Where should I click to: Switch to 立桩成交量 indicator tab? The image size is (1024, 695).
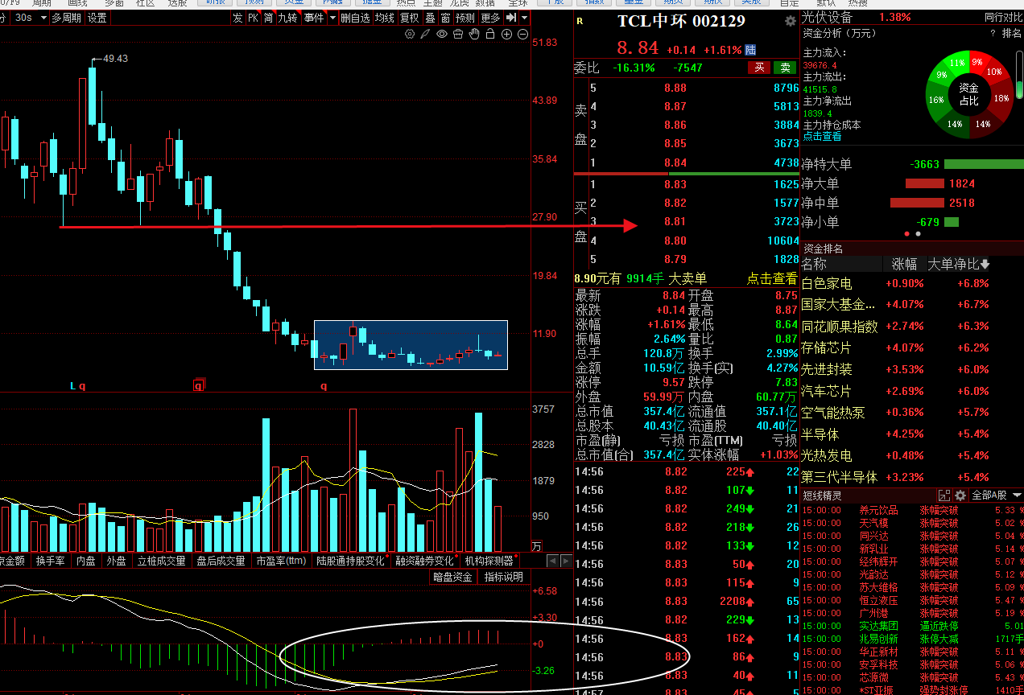(162, 561)
